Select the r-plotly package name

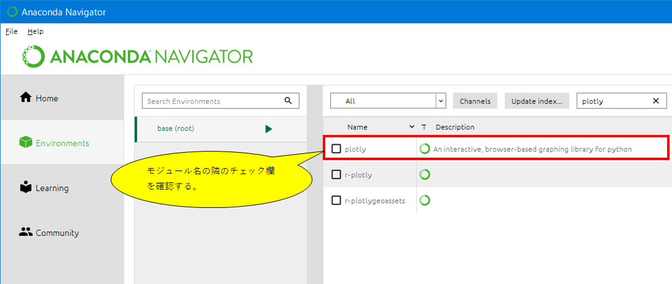coord(359,174)
